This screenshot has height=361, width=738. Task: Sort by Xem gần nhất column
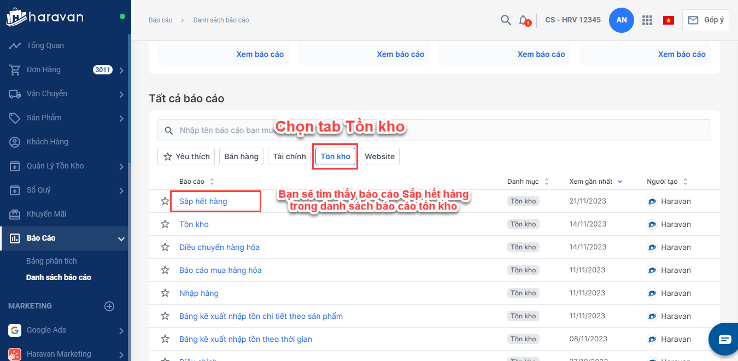(595, 182)
